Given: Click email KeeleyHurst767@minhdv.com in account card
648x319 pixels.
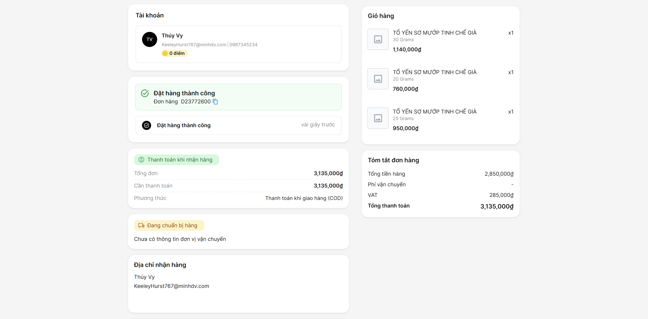Looking at the screenshot, I should pos(194,45).
